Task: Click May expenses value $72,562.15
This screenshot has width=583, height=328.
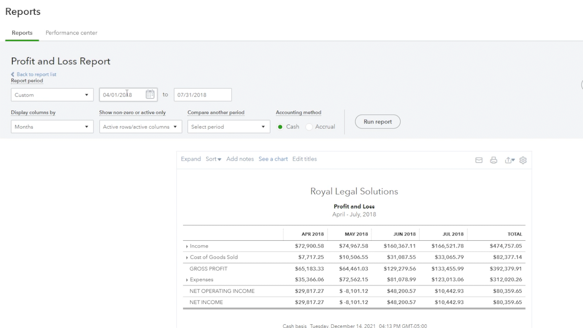Action: (x=353, y=279)
